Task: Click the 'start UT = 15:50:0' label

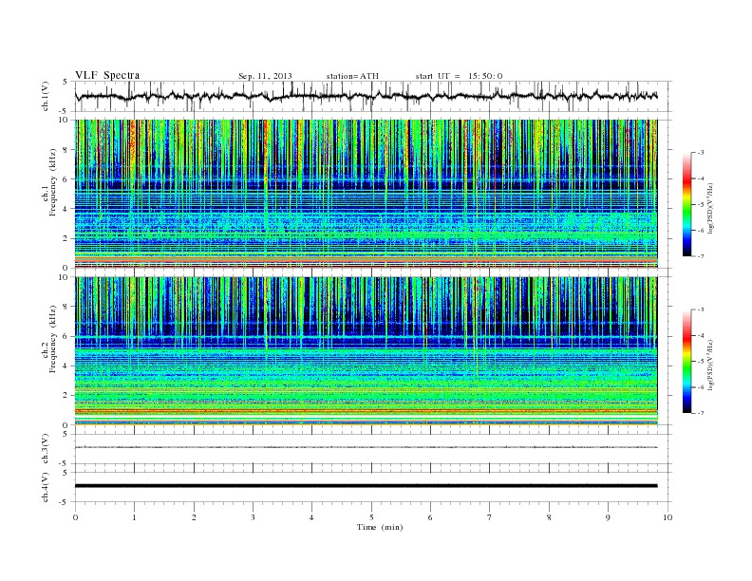Action: click(x=459, y=76)
